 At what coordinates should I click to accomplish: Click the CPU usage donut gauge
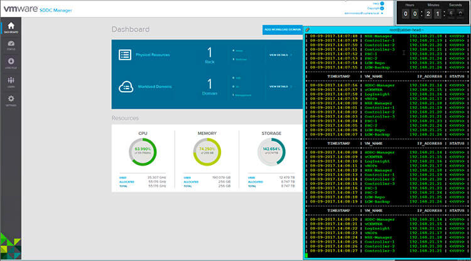(x=142, y=151)
